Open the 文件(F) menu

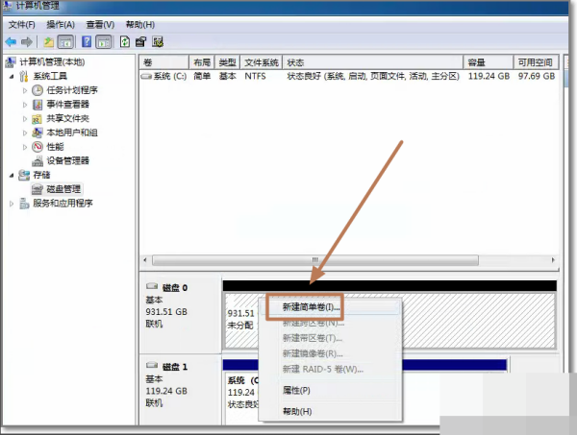tap(22, 25)
